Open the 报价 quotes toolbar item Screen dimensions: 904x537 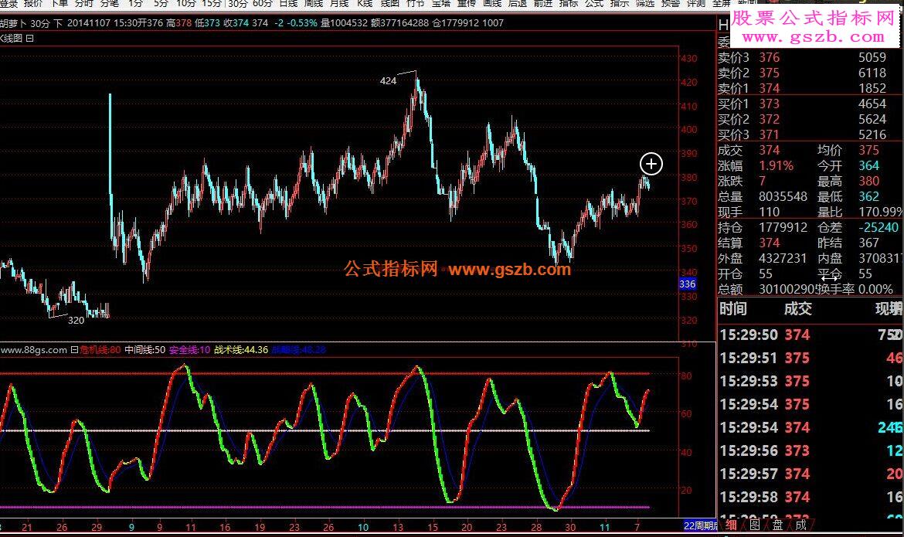coord(33,3)
